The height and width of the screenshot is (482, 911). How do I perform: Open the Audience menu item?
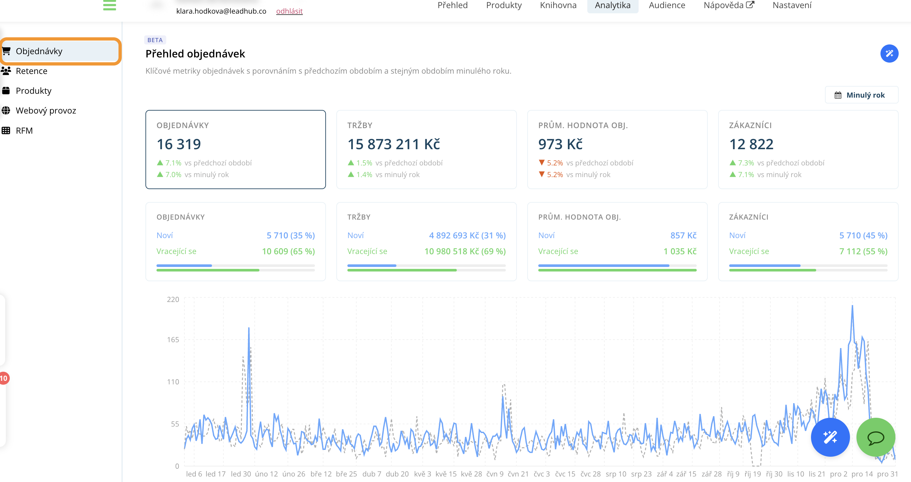(x=667, y=5)
